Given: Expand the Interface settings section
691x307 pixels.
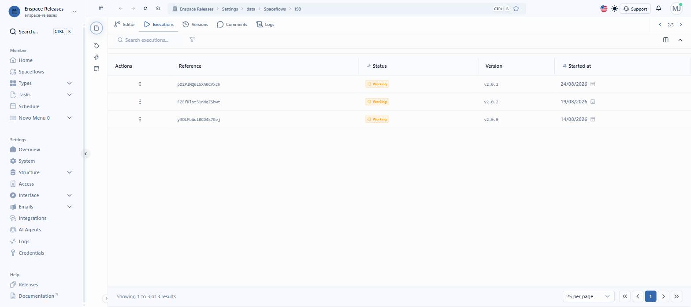Looking at the screenshot, I should click(x=69, y=195).
